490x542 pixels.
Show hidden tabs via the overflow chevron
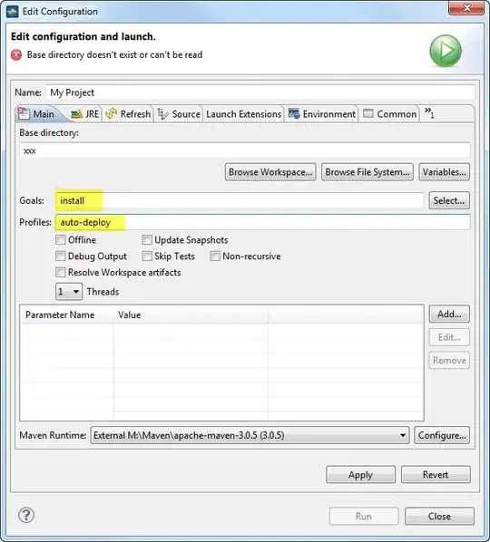[429, 112]
